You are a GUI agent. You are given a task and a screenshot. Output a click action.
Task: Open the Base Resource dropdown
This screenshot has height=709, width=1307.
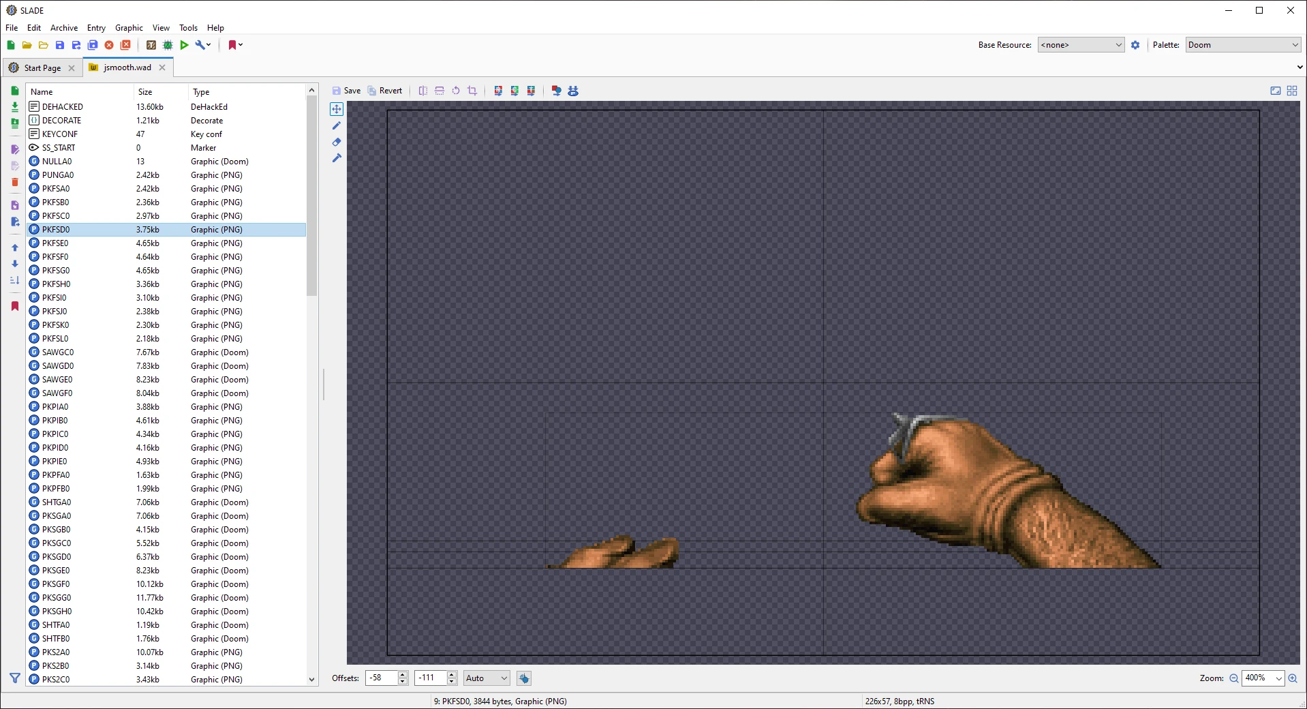(x=1081, y=45)
